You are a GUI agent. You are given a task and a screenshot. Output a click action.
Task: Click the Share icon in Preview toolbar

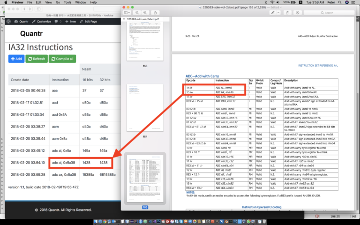(155, 13)
